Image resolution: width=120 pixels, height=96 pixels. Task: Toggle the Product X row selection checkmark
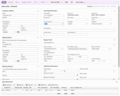pyautogui.click(x=3, y=90)
